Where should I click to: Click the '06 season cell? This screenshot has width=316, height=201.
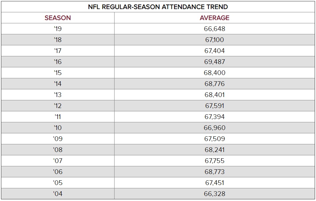[x=58, y=172]
